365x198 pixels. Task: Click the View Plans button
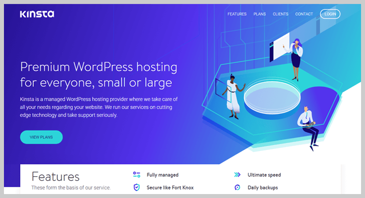[41, 137]
